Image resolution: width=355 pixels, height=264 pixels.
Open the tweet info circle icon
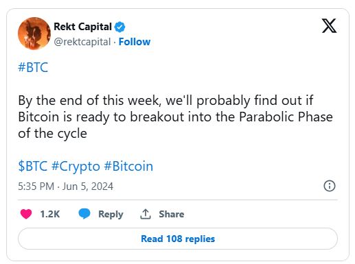(330, 186)
